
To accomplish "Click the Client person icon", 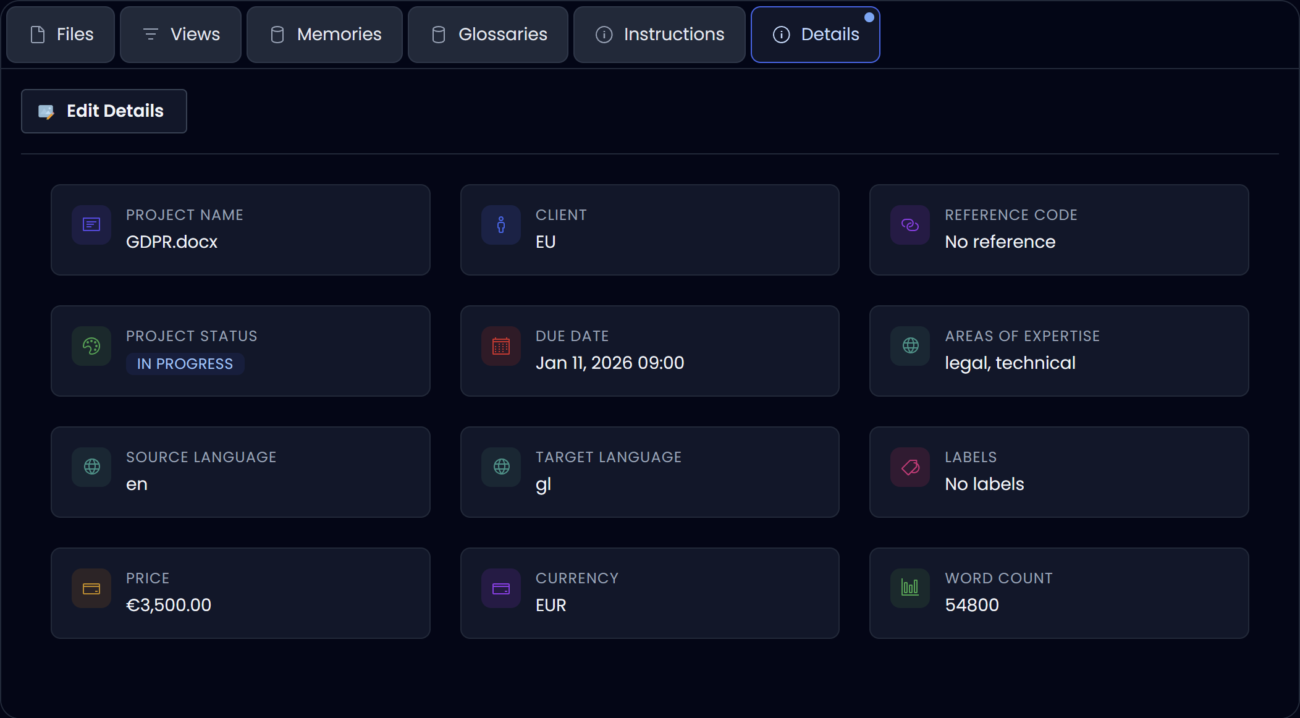I will pos(501,225).
